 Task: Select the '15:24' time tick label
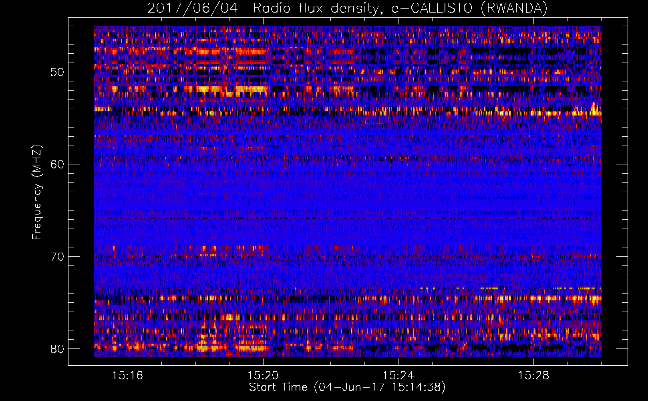click(x=398, y=376)
